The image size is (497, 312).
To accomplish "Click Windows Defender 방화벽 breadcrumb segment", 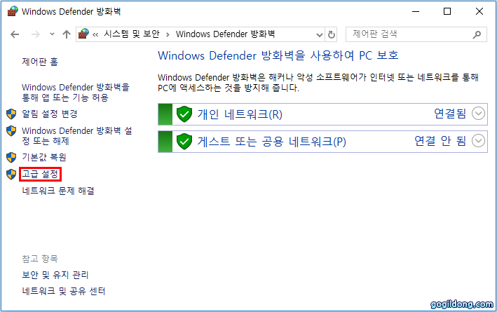I will [225, 34].
